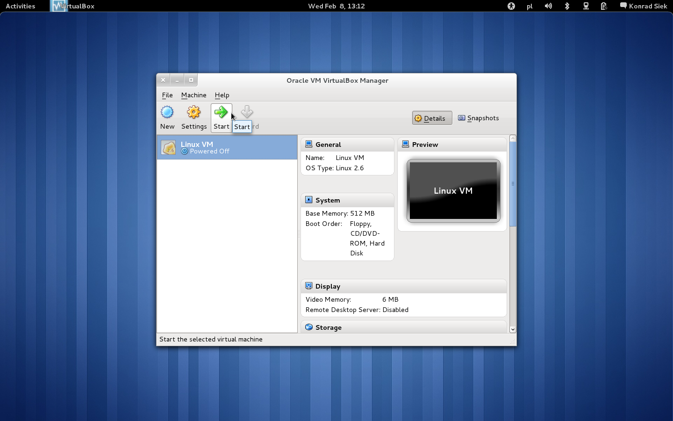Open the volume speaker icon

tap(548, 6)
